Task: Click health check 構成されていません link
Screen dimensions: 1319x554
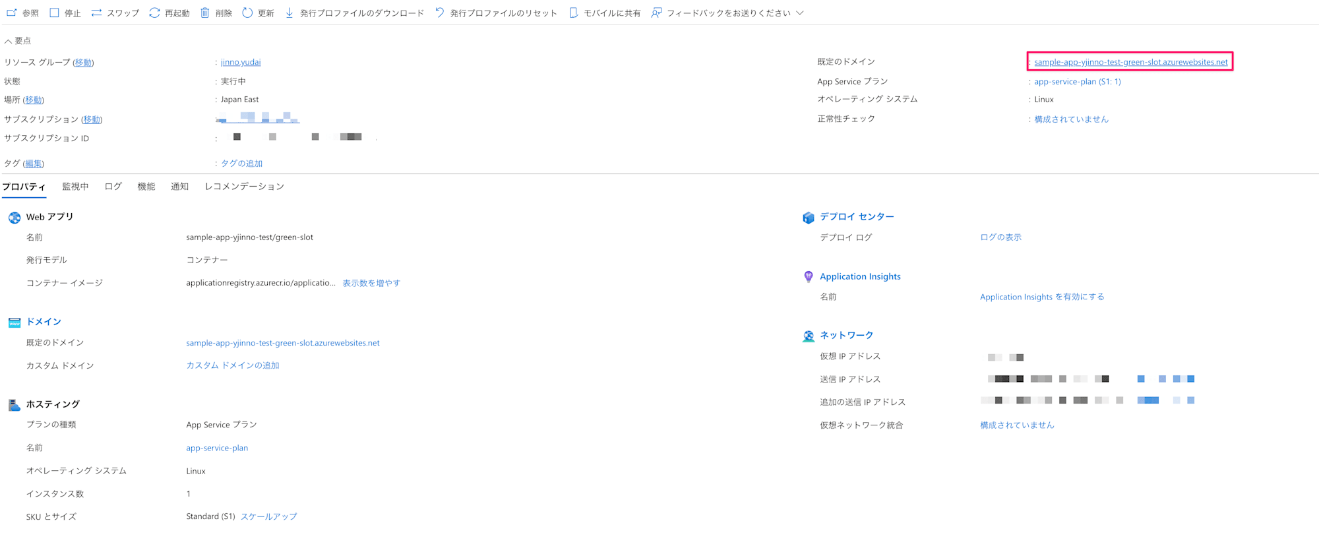Action: pos(1071,119)
